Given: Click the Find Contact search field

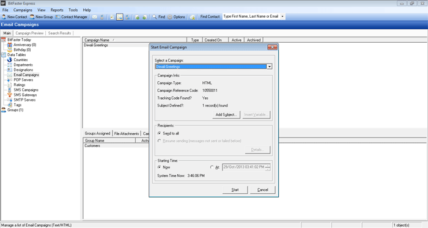Looking at the screenshot, I should pos(251,17).
